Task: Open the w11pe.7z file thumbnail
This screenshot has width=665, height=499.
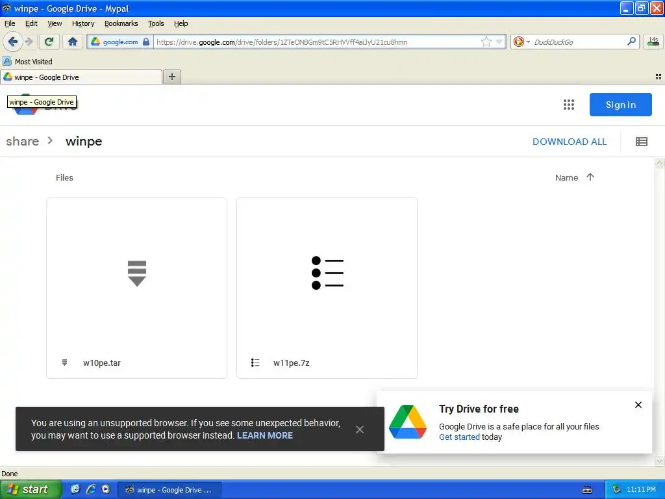Action: [327, 273]
